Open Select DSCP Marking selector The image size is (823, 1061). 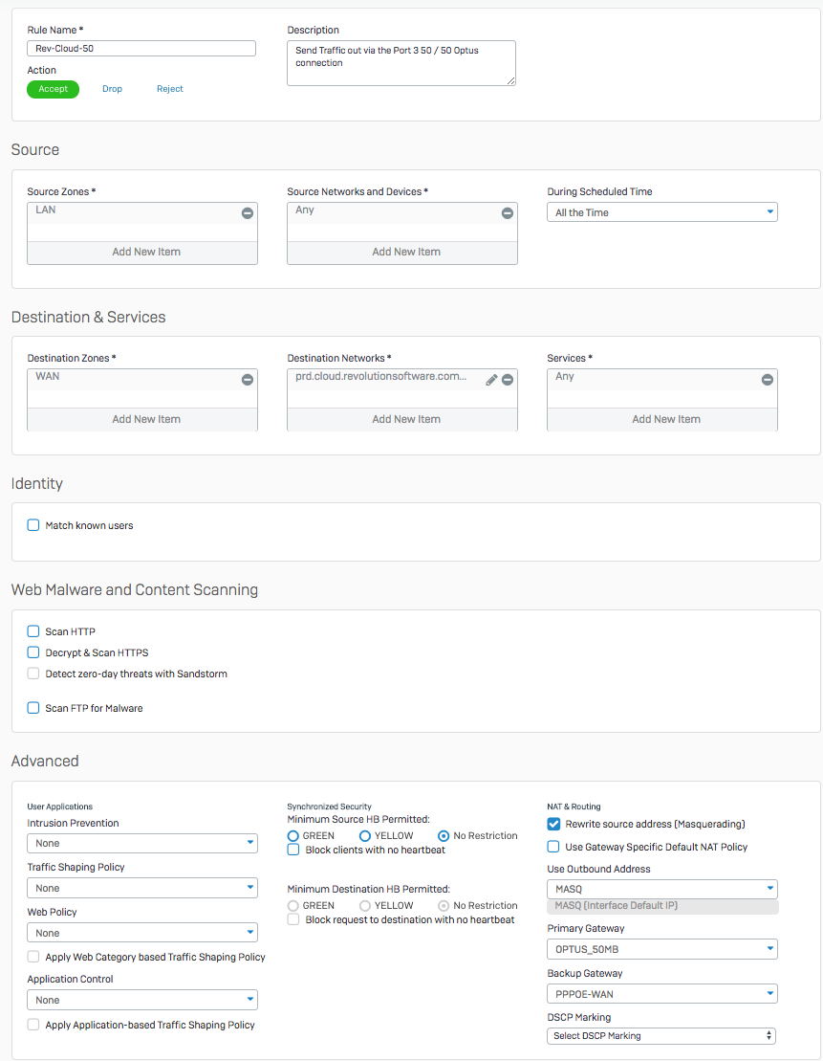(661, 1036)
